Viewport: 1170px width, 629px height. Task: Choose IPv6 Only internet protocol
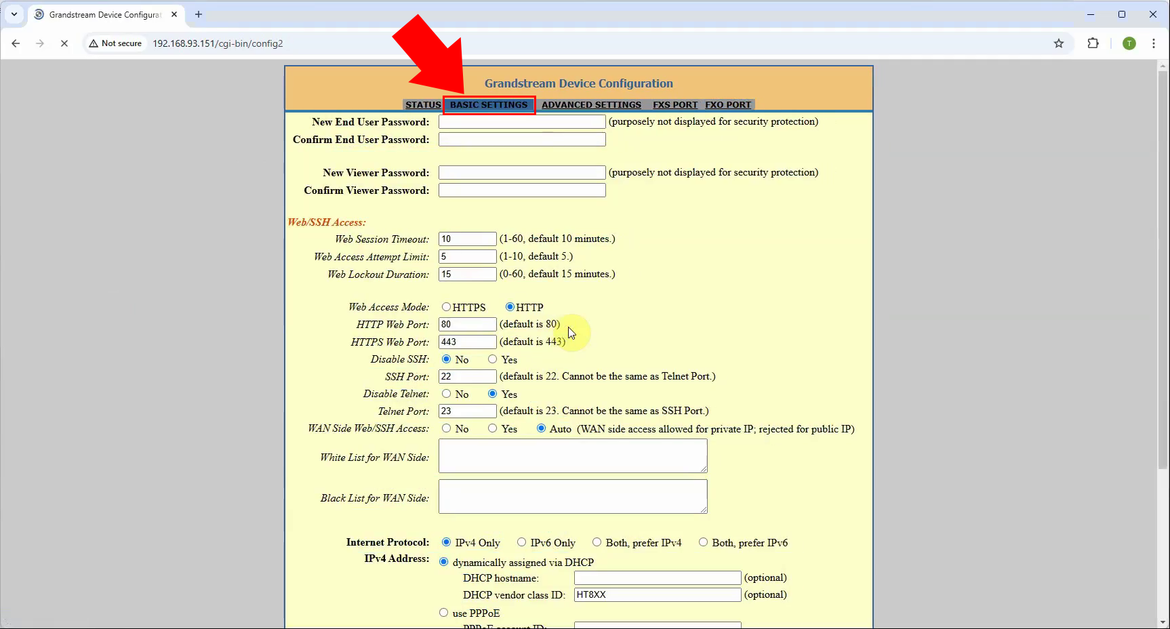tap(521, 542)
